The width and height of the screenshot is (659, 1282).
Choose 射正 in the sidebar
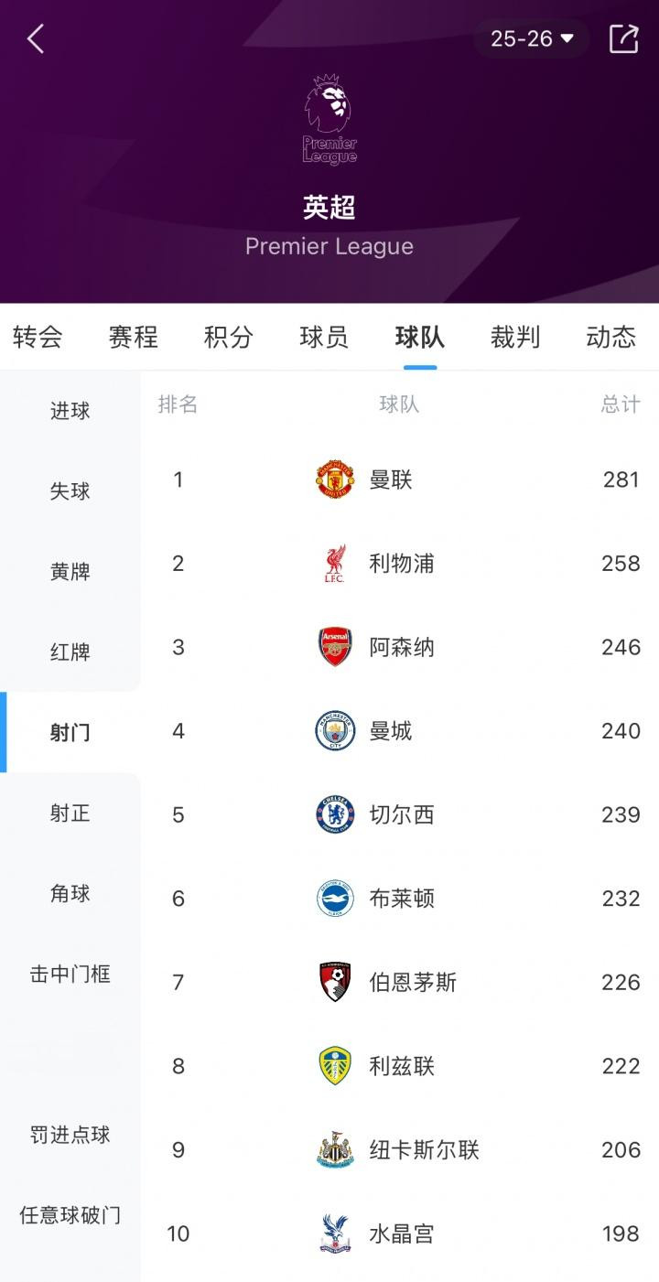[x=70, y=813]
